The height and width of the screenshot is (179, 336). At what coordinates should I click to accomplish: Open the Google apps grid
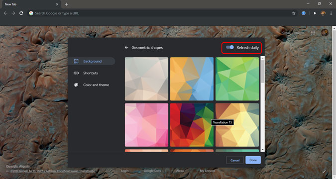click(x=313, y=33)
